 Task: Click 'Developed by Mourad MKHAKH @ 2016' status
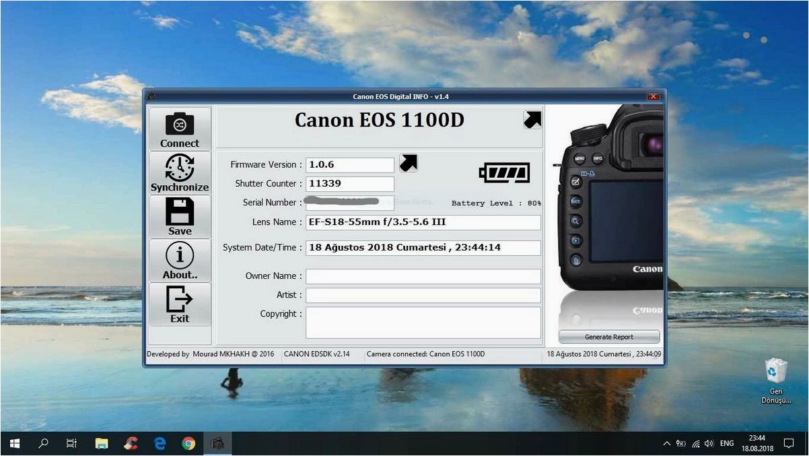(x=210, y=354)
